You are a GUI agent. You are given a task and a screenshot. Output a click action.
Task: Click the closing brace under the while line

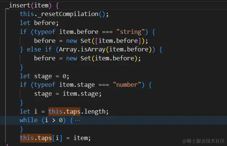[22, 129]
